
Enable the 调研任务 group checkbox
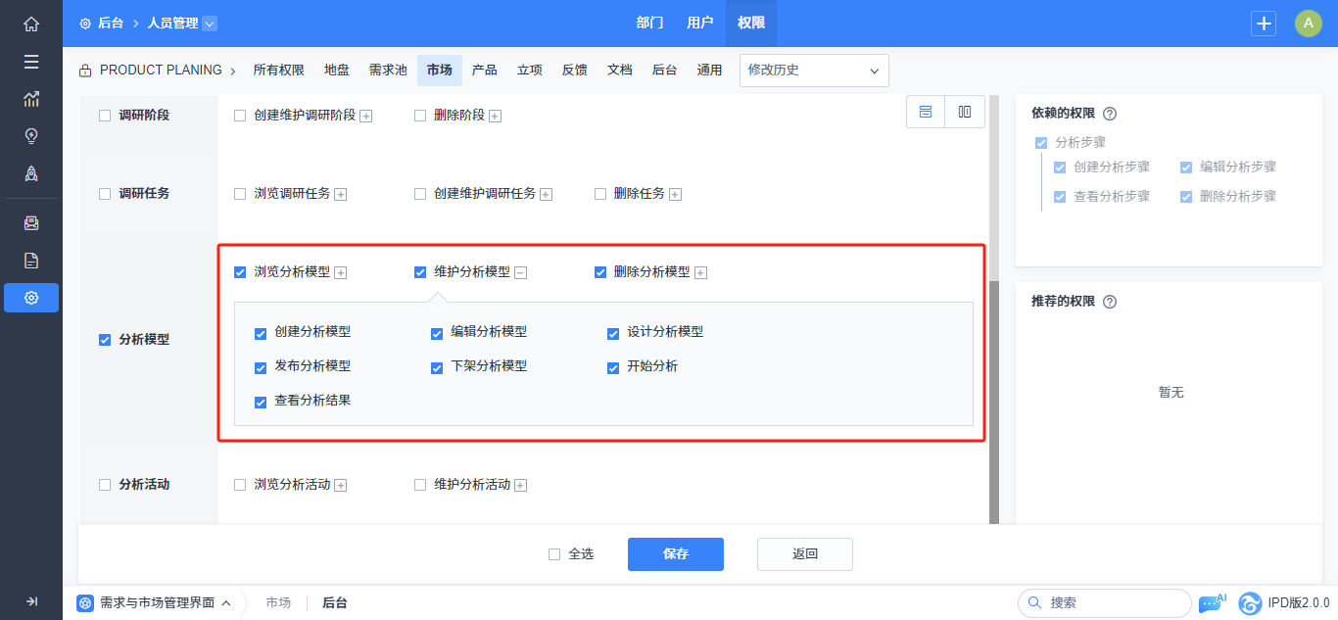point(105,194)
